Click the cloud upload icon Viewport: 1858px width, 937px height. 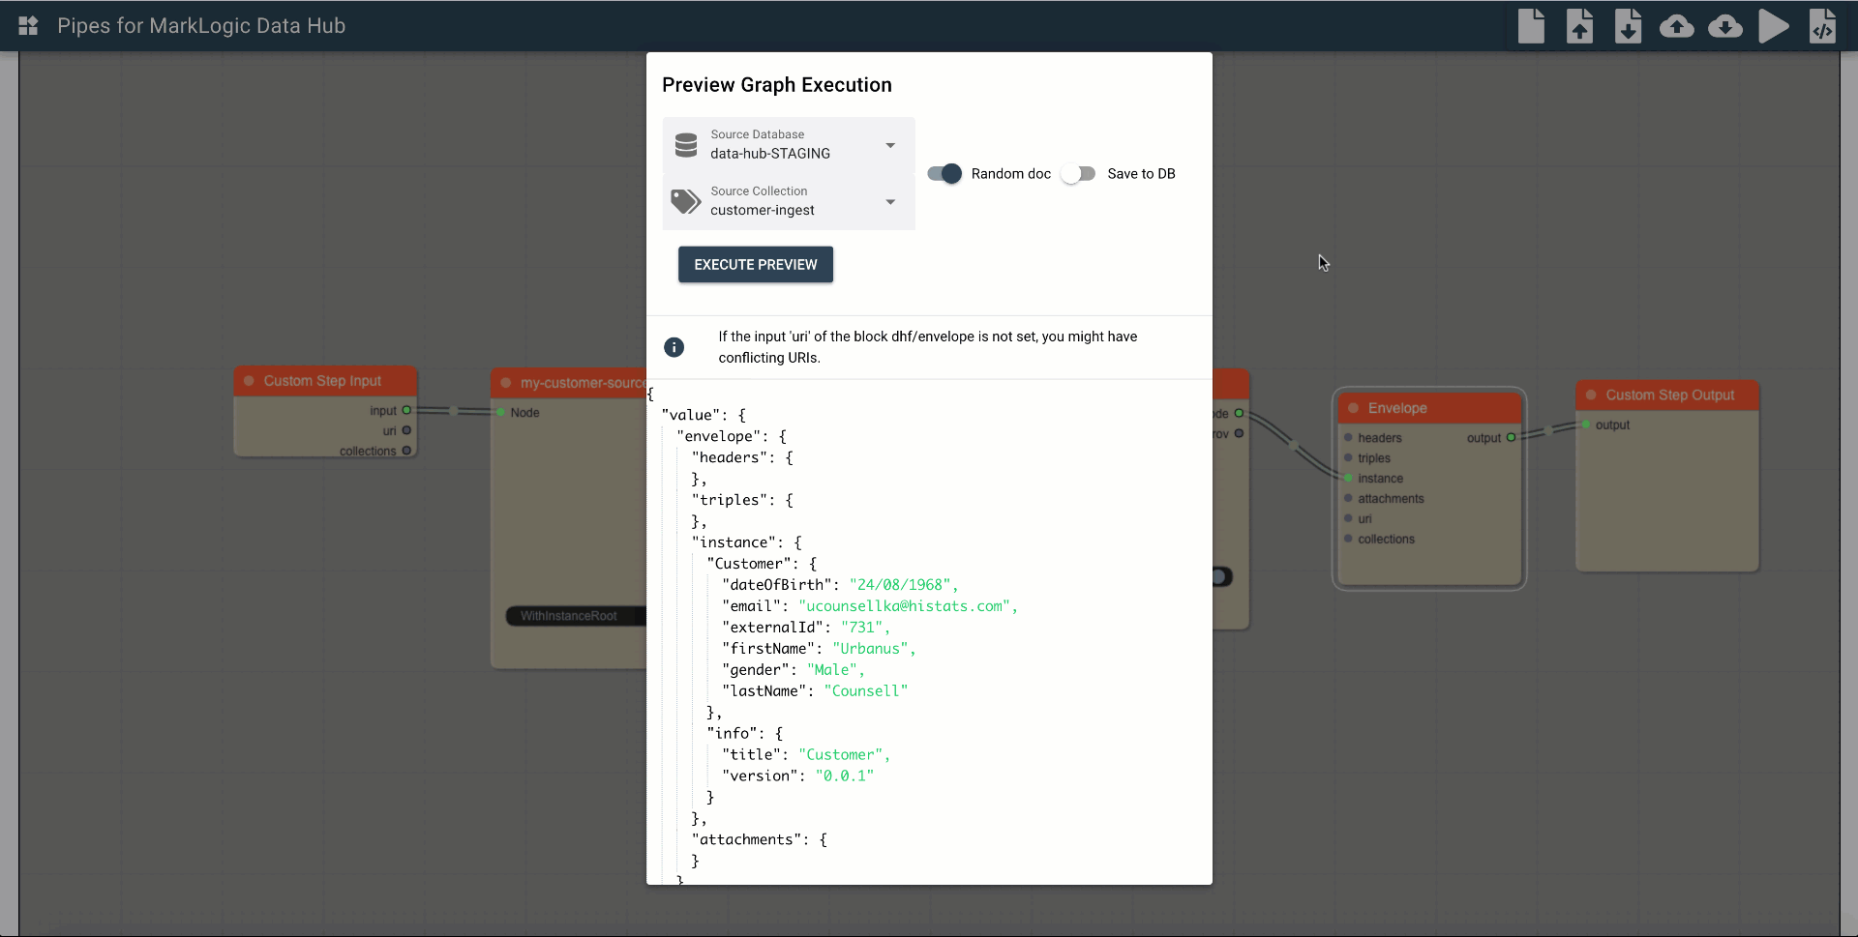[x=1676, y=26]
